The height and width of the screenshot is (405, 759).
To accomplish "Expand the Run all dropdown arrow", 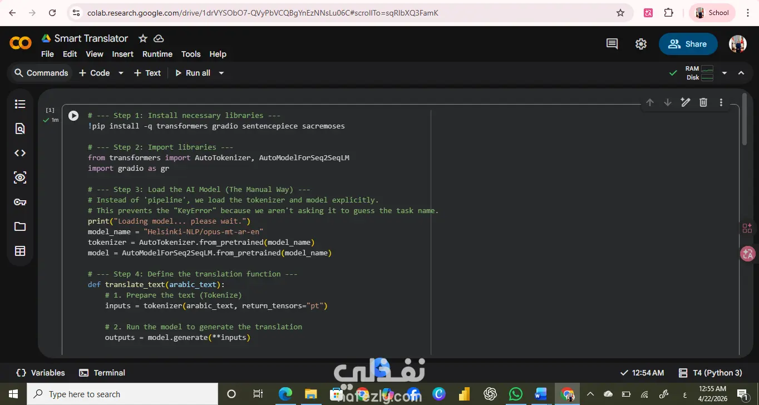I will pos(221,73).
